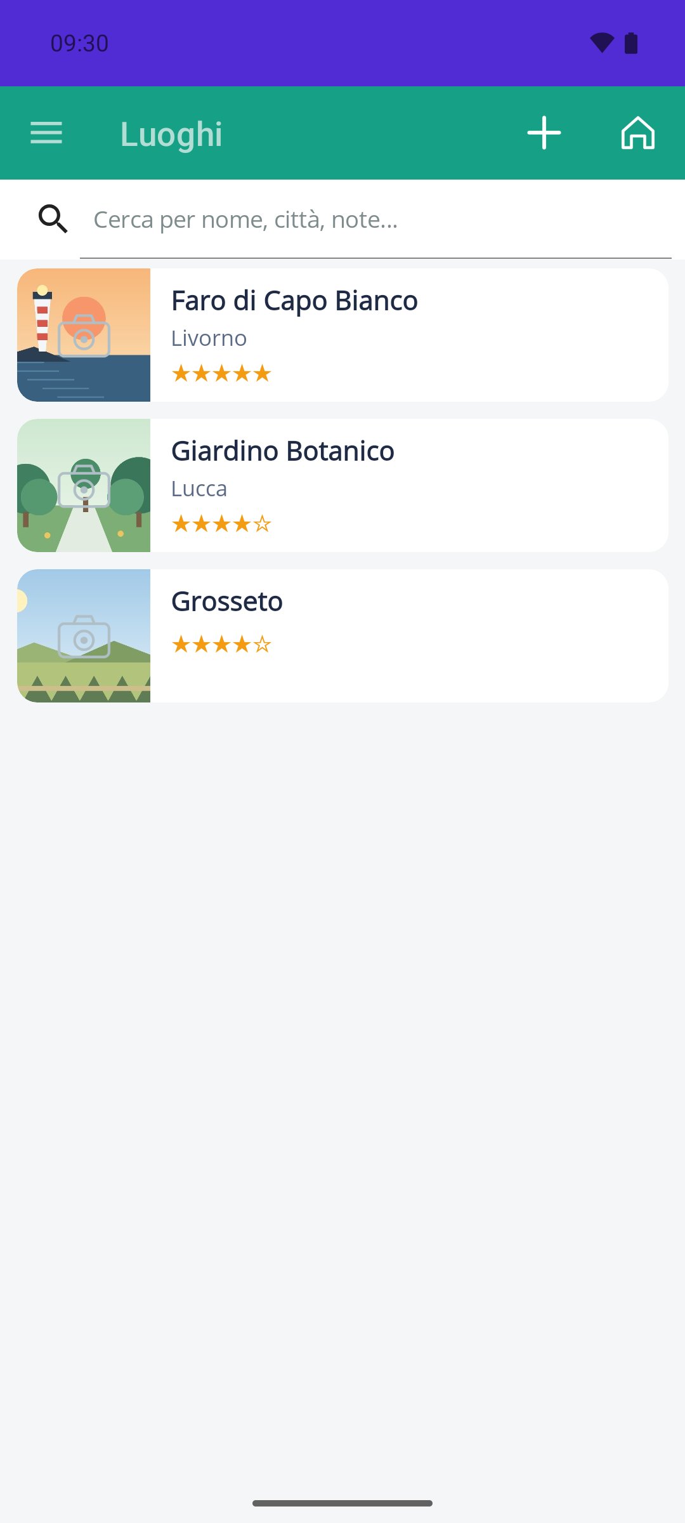
Task: Select the Grosseto landscape thumbnail
Action: coord(84,636)
